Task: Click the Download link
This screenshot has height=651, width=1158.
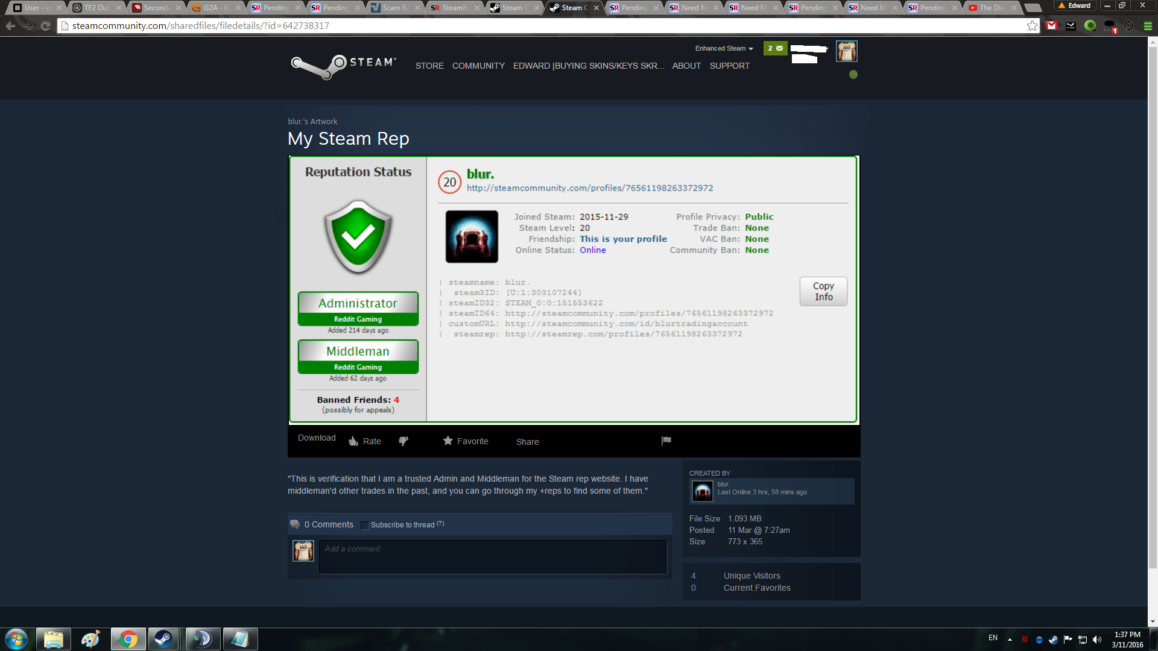Action: tap(317, 438)
